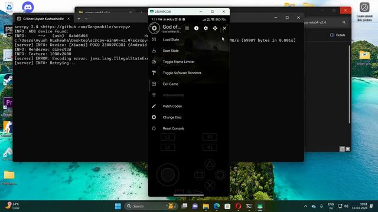Click the controller d-pad icon in header
The image size is (378, 212).
point(215,28)
